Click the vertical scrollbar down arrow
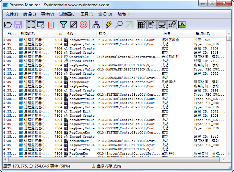 228,154
